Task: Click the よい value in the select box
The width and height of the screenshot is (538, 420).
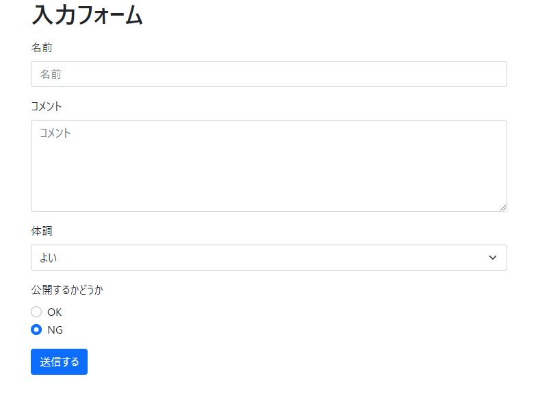Action: point(49,258)
